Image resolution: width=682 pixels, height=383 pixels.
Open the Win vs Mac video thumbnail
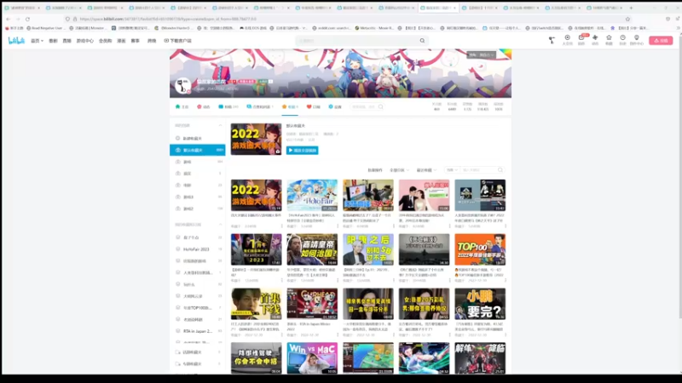tap(312, 358)
